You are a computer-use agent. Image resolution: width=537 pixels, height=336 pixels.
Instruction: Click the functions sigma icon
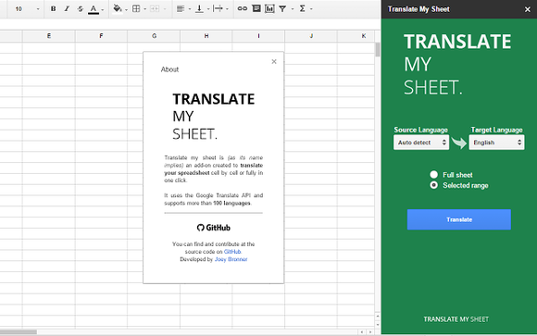[x=303, y=8]
